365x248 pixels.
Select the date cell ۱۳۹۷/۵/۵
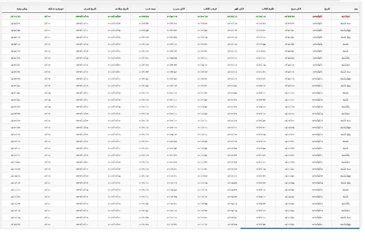tap(317, 44)
